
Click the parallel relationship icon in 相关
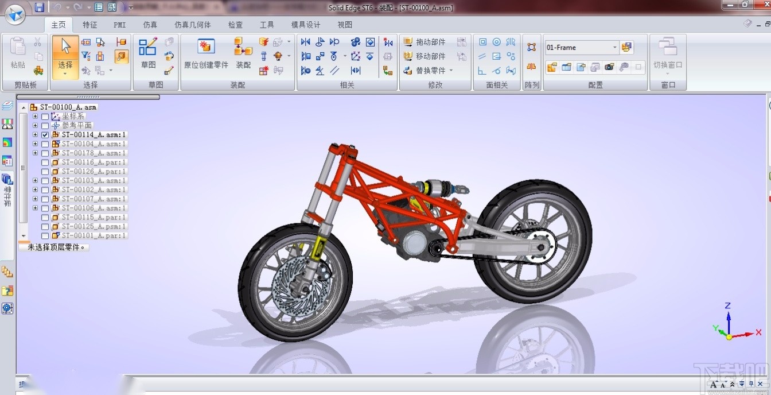(334, 71)
